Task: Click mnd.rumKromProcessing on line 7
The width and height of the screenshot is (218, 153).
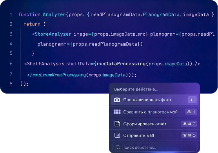Action: click(59, 75)
